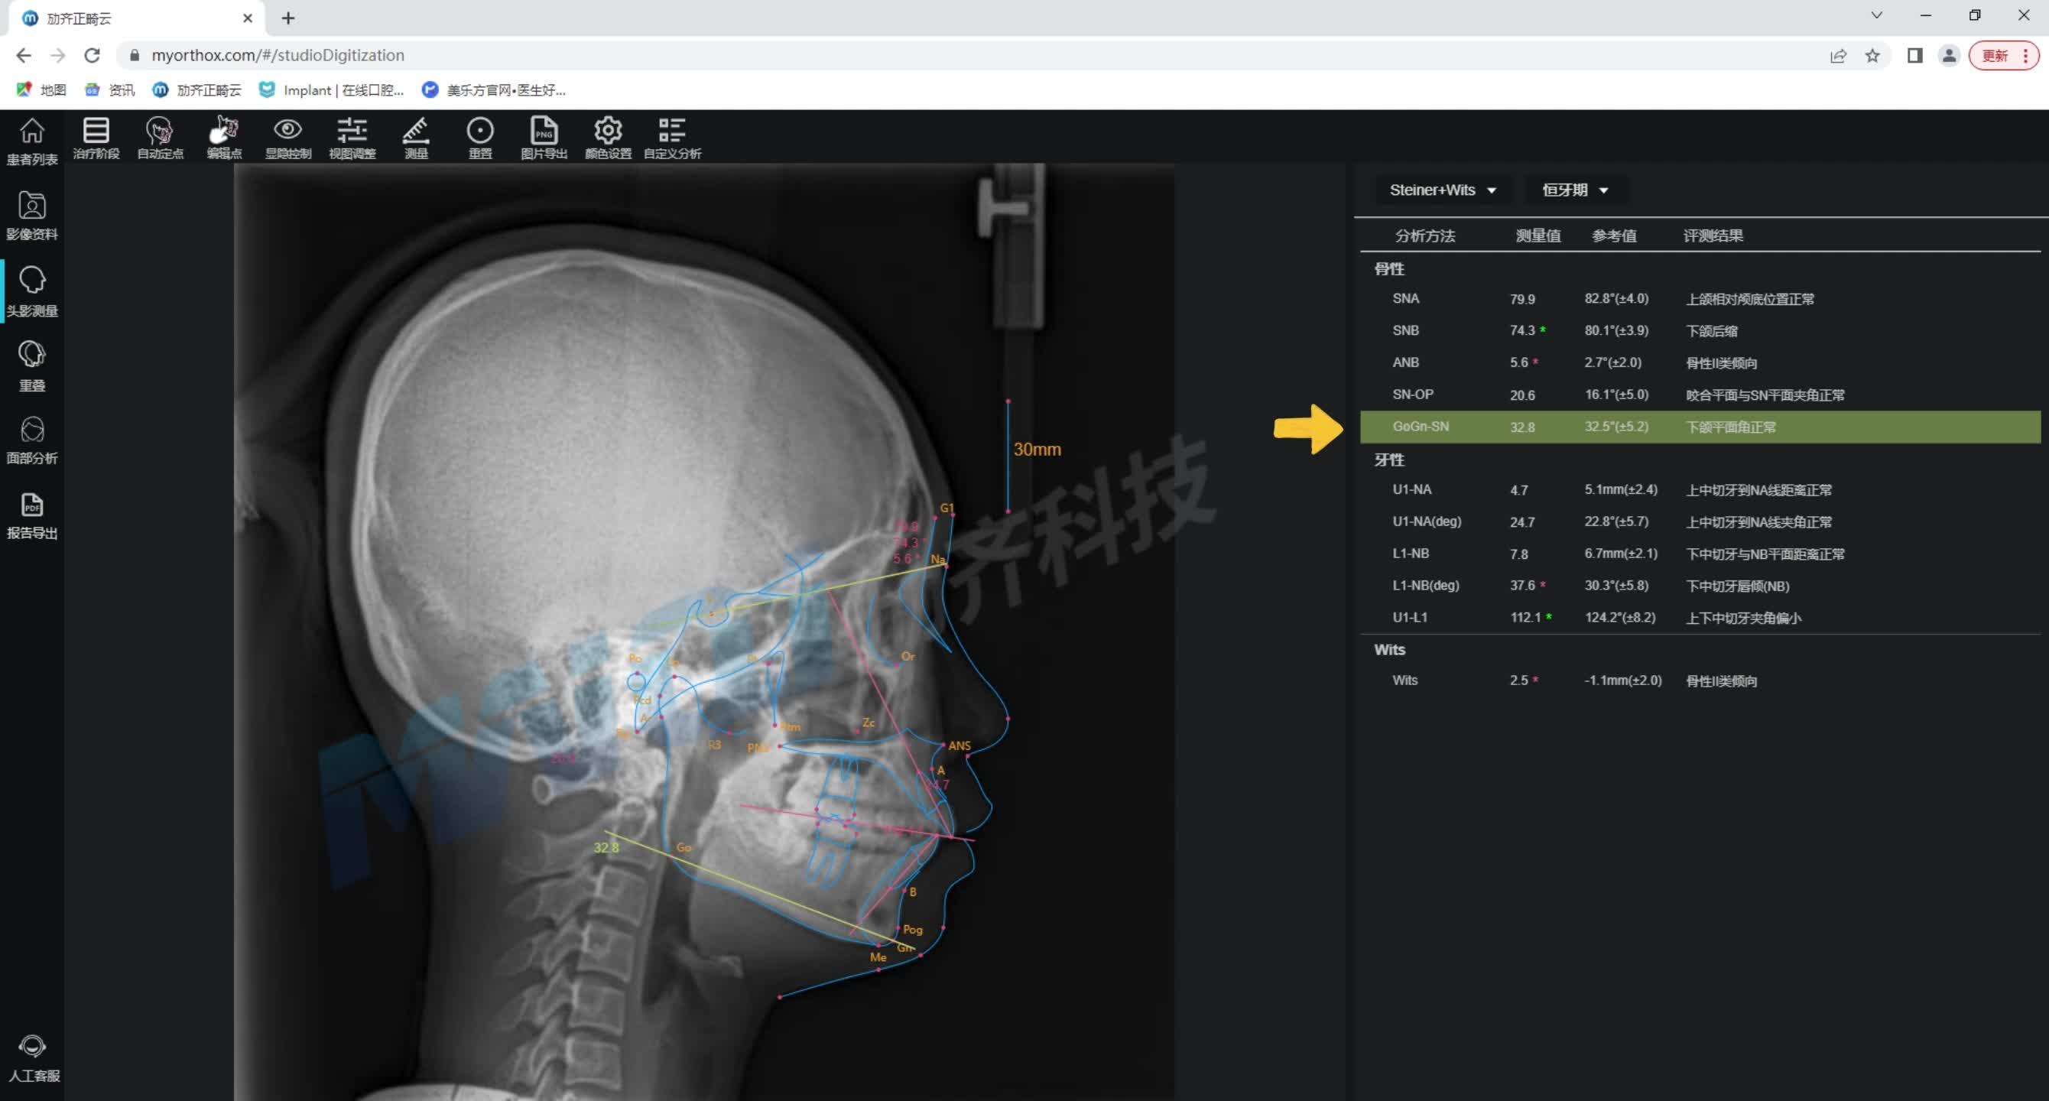This screenshot has width=2049, height=1101.
Task: Expand the 恒牙期 dentition stage dropdown
Action: (1574, 190)
